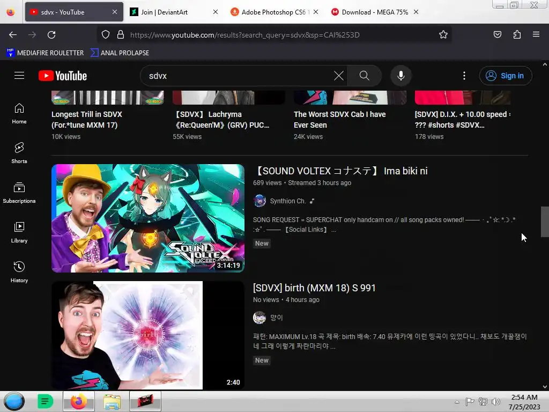Open the Firefox View button in the tab bar
The height and width of the screenshot is (412, 549).
11,12
